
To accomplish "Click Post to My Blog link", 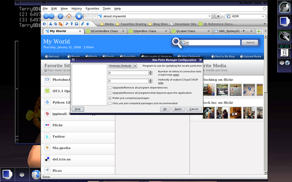I will coord(223,56).
